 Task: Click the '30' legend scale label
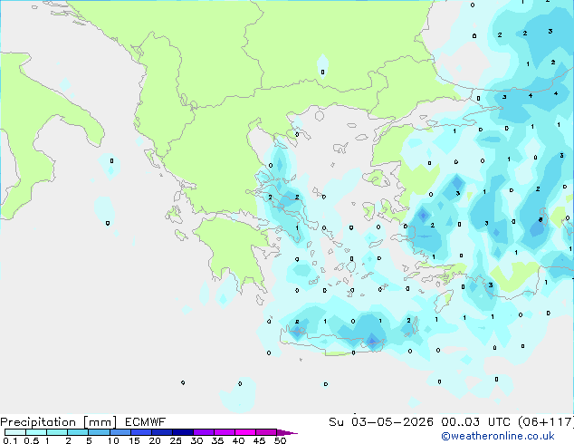196,440
